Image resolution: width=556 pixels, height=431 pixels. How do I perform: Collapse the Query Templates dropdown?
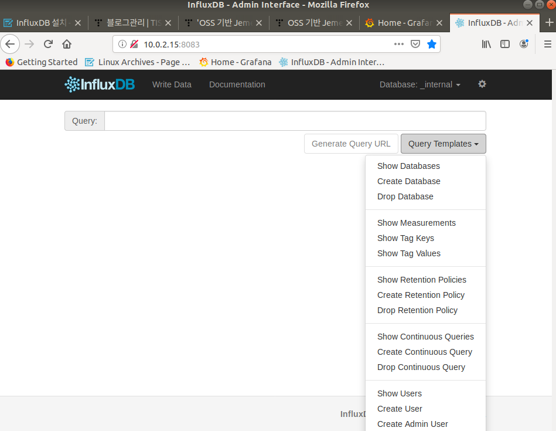pos(444,144)
